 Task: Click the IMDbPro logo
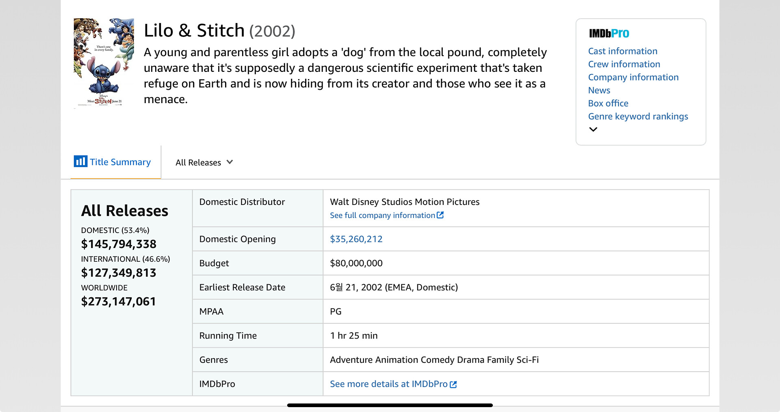pyautogui.click(x=609, y=33)
